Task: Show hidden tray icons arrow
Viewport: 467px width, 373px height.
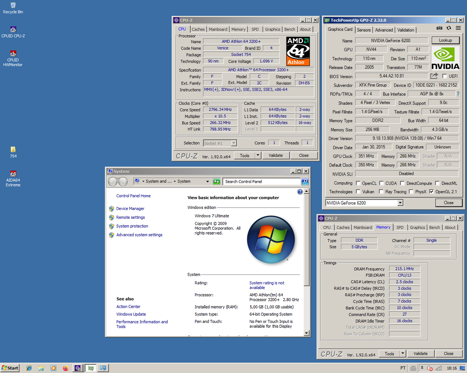Action: 422,368
